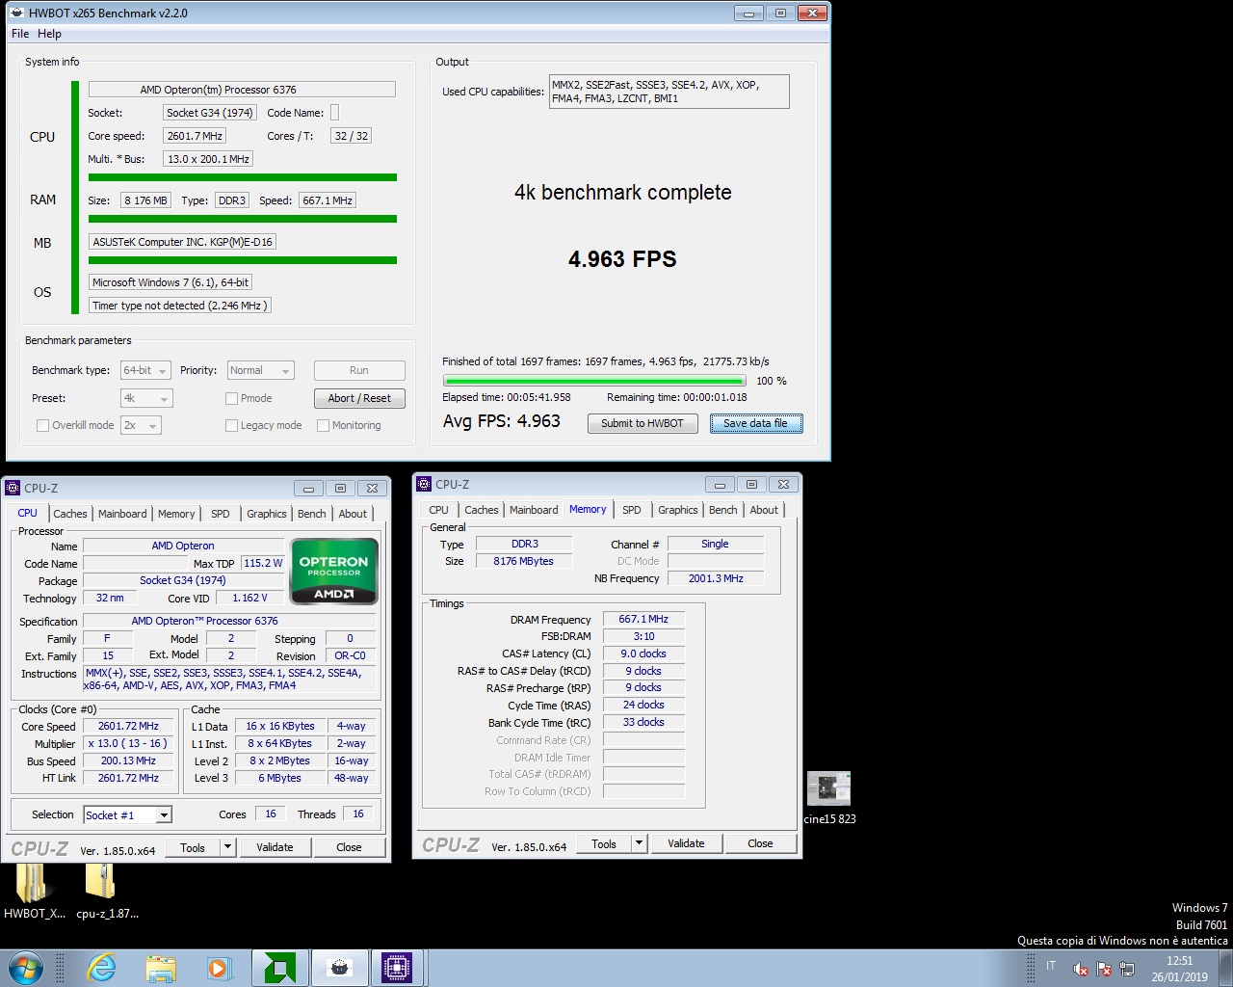Screen dimensions: 1233x987
Task: Switch to CPU tab in right CPU-Z
Action: coord(438,510)
